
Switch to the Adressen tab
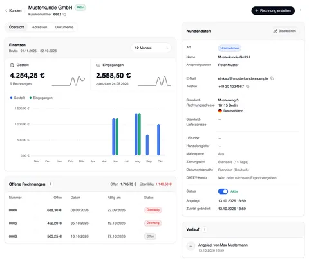pyautogui.click(x=39, y=27)
